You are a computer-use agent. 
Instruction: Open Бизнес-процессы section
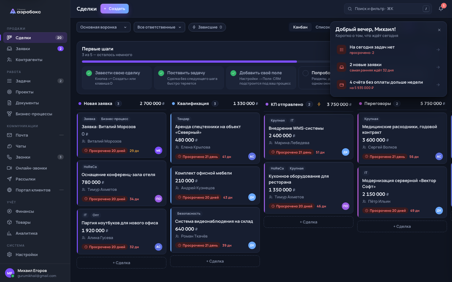pos(35,114)
